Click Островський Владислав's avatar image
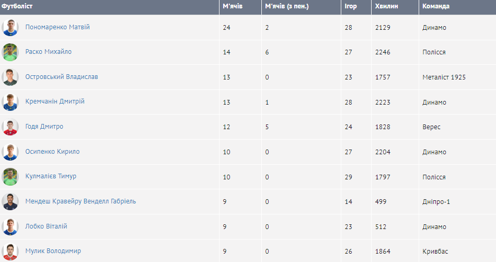496x262 pixels. [x=10, y=77]
